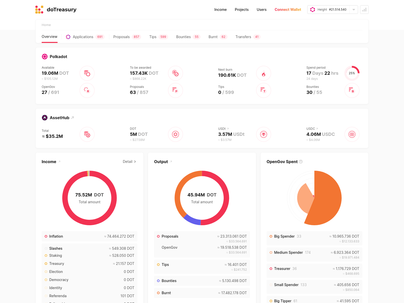Image resolution: width=404 pixels, height=303 pixels.
Task: Click the OpenGov sub-row under Proposals
Action: tap(202, 250)
